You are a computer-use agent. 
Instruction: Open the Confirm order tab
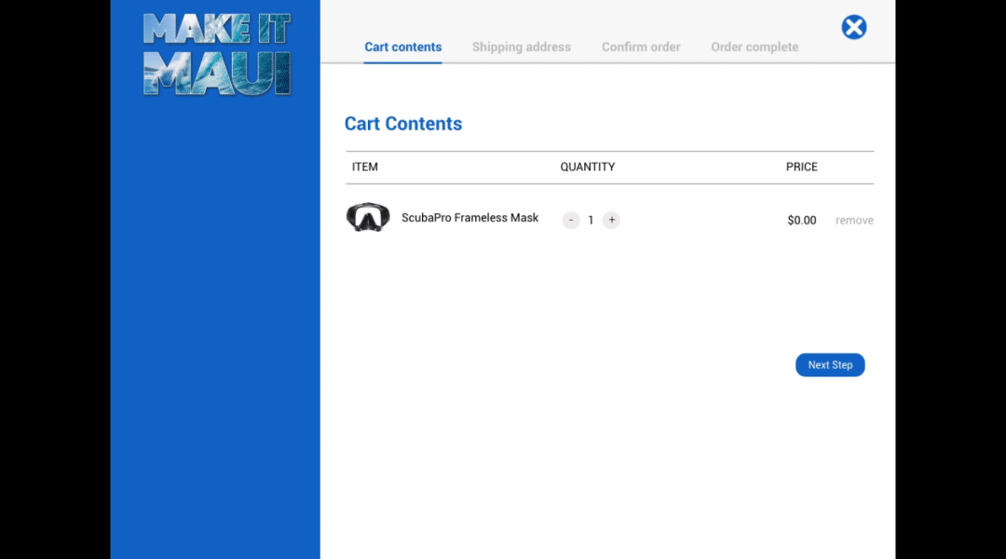pos(641,47)
